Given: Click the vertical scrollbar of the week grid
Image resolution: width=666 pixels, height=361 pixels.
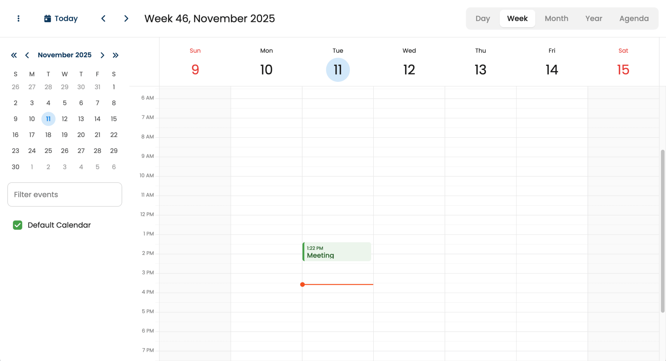Looking at the screenshot, I should click(x=662, y=231).
